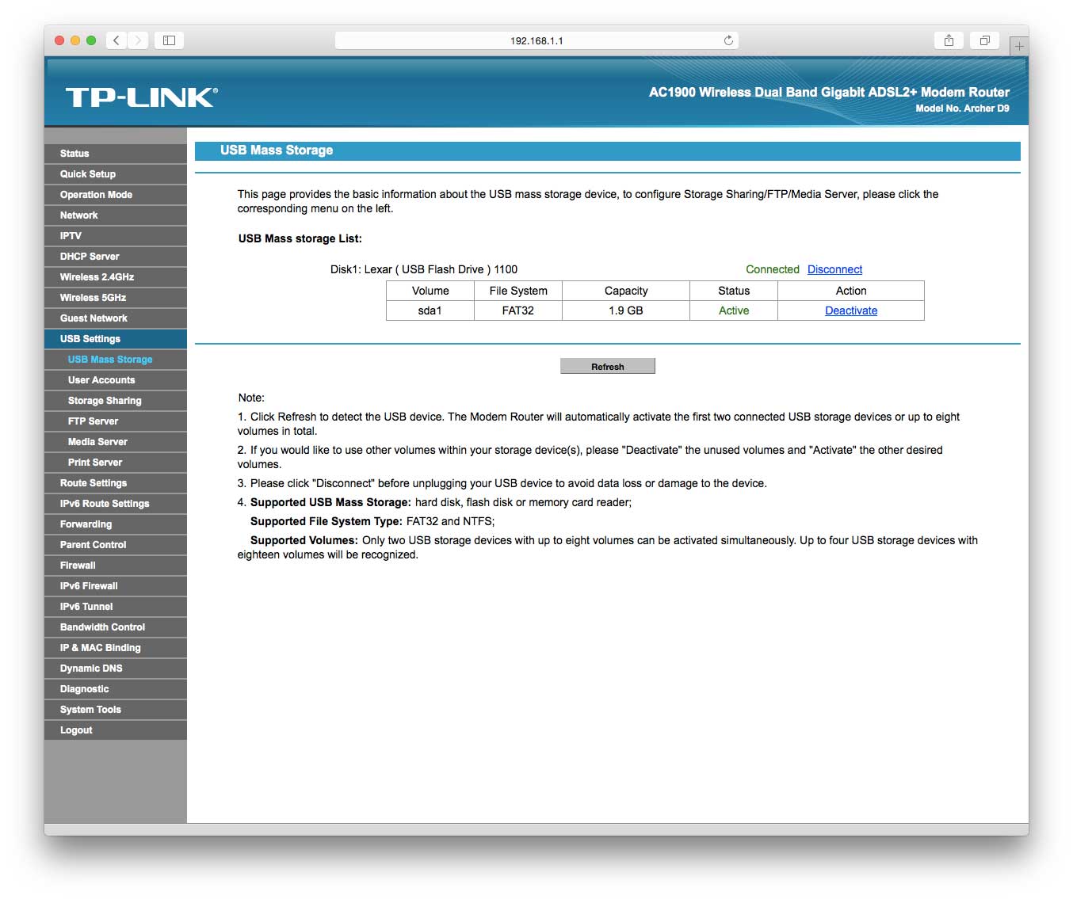Open the Firewall menu
The height and width of the screenshot is (899, 1073).
tap(116, 566)
